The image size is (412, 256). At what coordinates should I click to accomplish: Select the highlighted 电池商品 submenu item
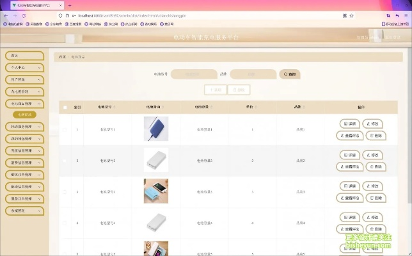click(25, 115)
